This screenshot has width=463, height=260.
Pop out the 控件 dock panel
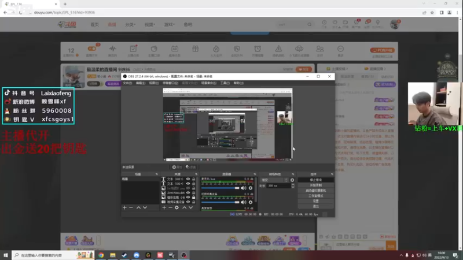coord(332,174)
